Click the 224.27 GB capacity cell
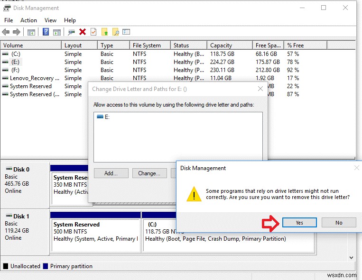362x280 pixels. (222, 62)
